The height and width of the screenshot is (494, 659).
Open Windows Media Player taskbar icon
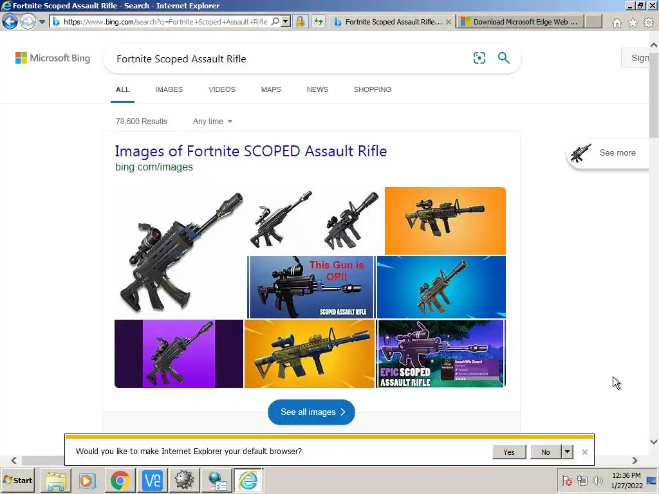(88, 480)
